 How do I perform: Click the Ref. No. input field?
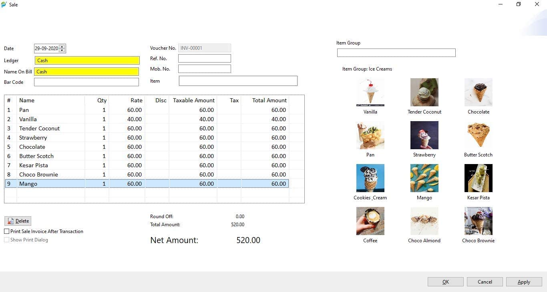point(205,59)
